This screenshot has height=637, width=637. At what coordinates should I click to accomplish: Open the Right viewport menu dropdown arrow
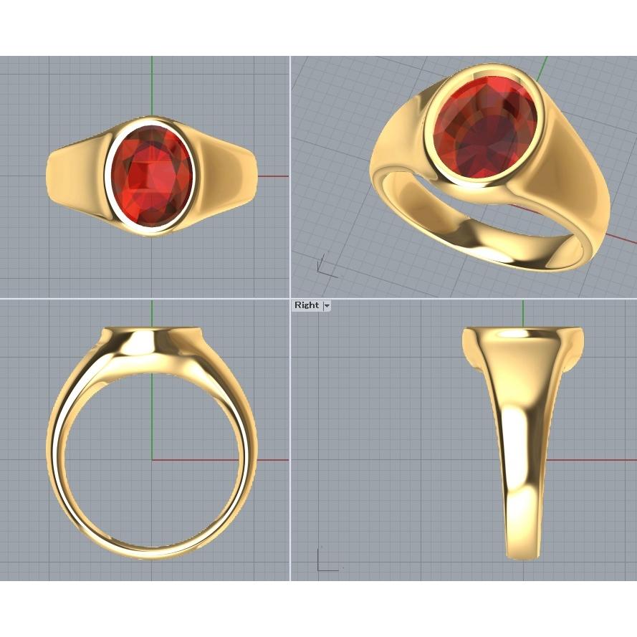[327, 305]
